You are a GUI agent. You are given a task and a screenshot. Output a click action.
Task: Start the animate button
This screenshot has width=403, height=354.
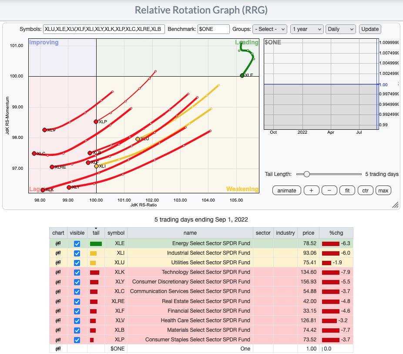point(286,190)
